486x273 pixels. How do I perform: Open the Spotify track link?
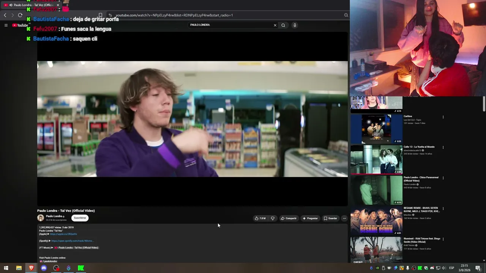point(72,241)
